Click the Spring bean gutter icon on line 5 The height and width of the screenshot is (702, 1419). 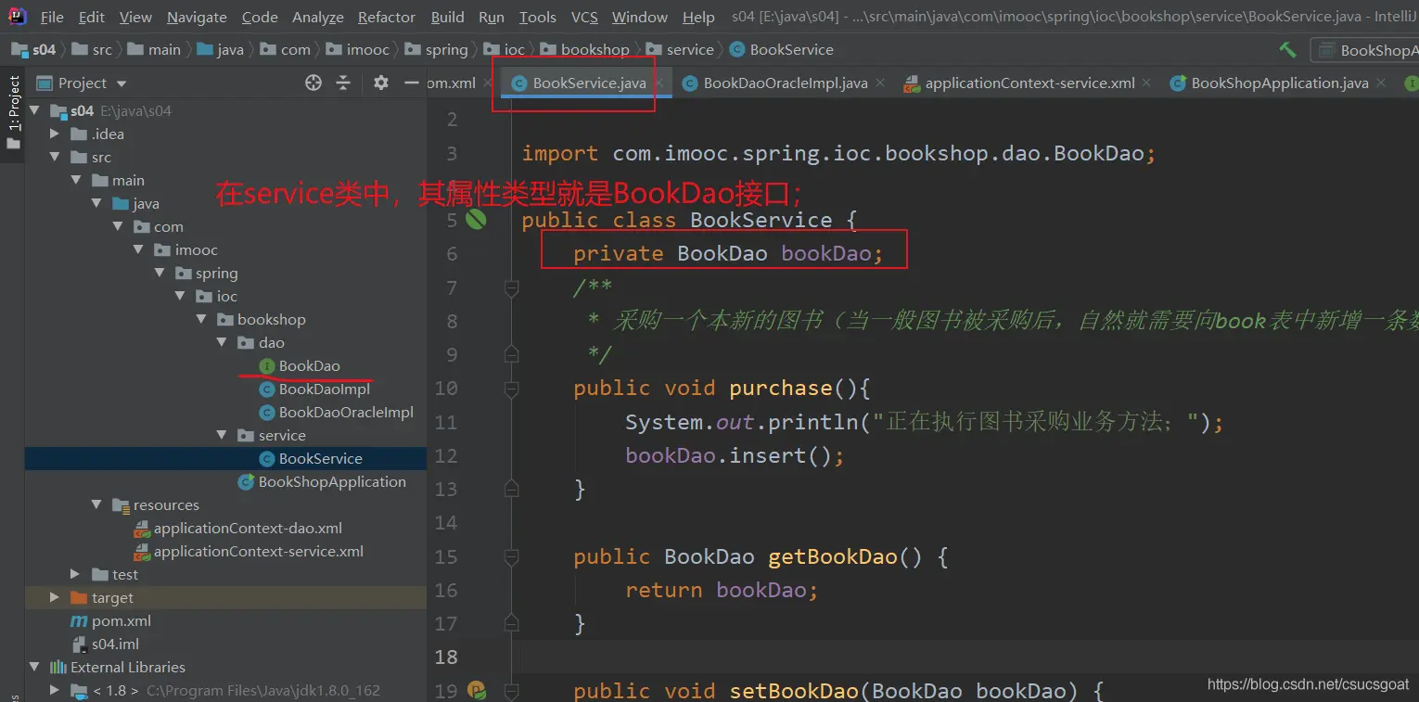click(x=476, y=220)
